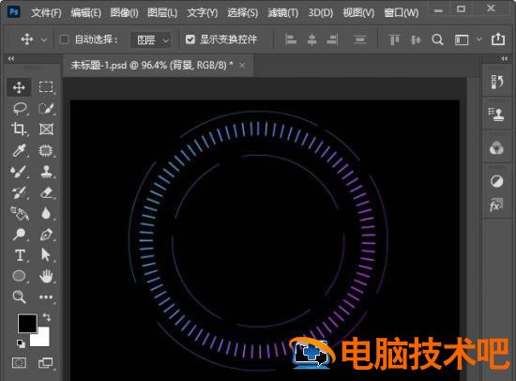Viewport: 516px width, 381px height.
Task: Select the Spot Healing patch tool
Action: [46, 150]
